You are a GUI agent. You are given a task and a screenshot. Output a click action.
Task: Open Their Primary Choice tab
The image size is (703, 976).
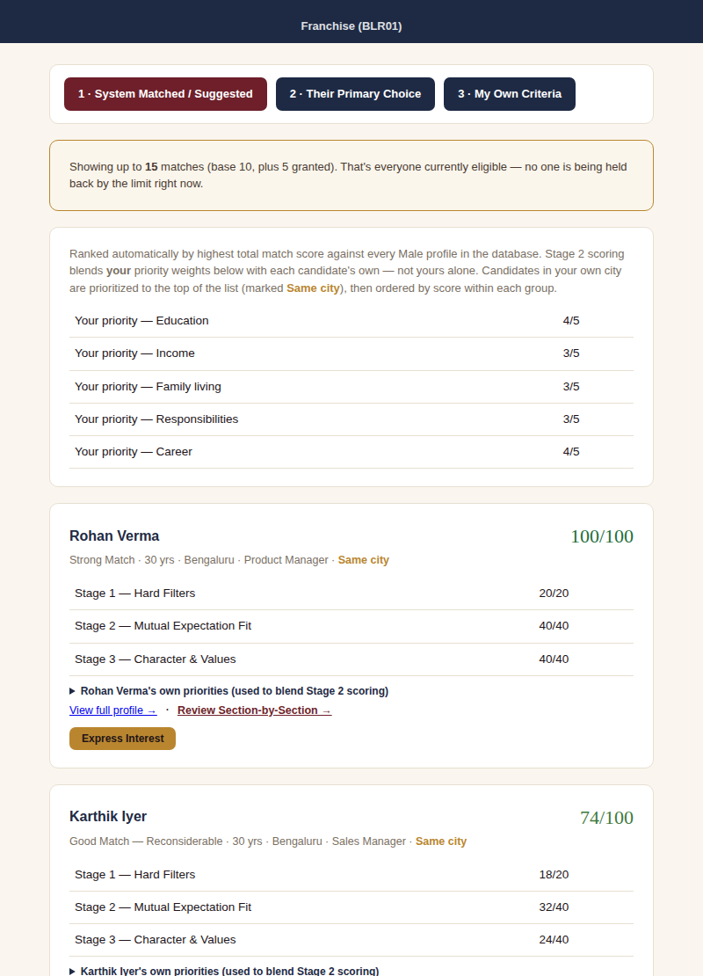tap(355, 94)
